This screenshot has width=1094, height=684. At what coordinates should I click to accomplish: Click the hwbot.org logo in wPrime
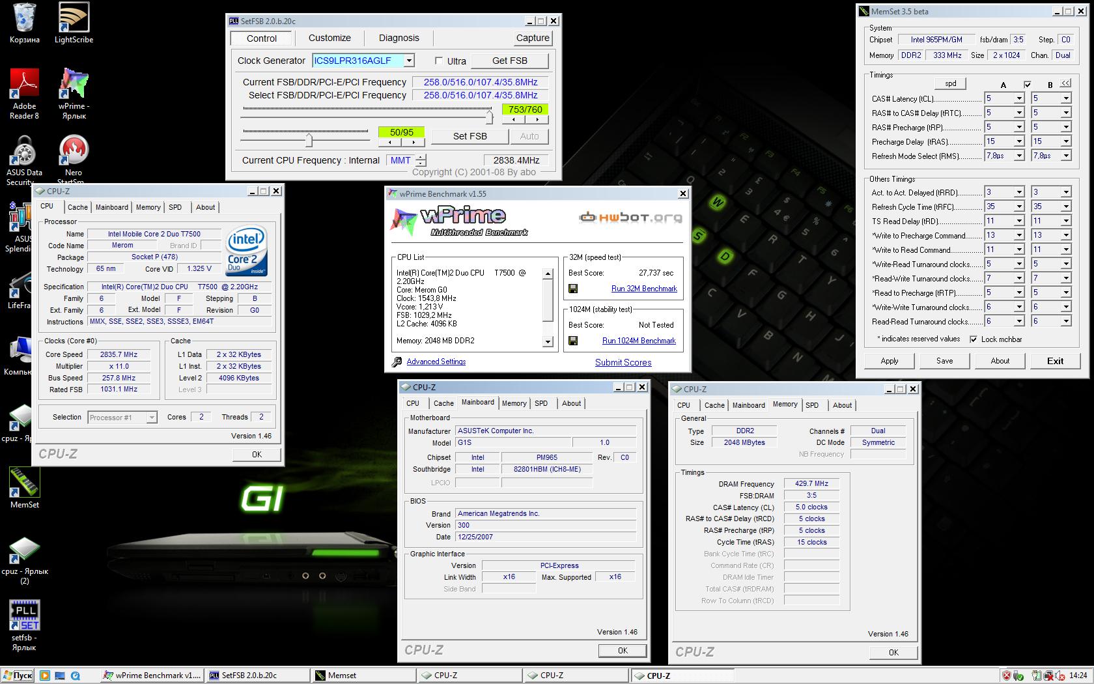pyautogui.click(x=630, y=218)
